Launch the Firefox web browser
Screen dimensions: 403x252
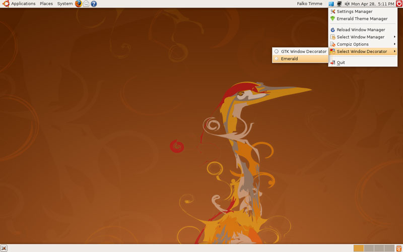click(x=79, y=4)
